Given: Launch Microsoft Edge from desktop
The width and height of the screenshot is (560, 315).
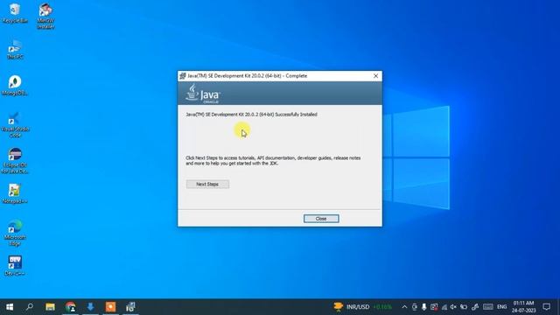Looking at the screenshot, I should [15, 233].
